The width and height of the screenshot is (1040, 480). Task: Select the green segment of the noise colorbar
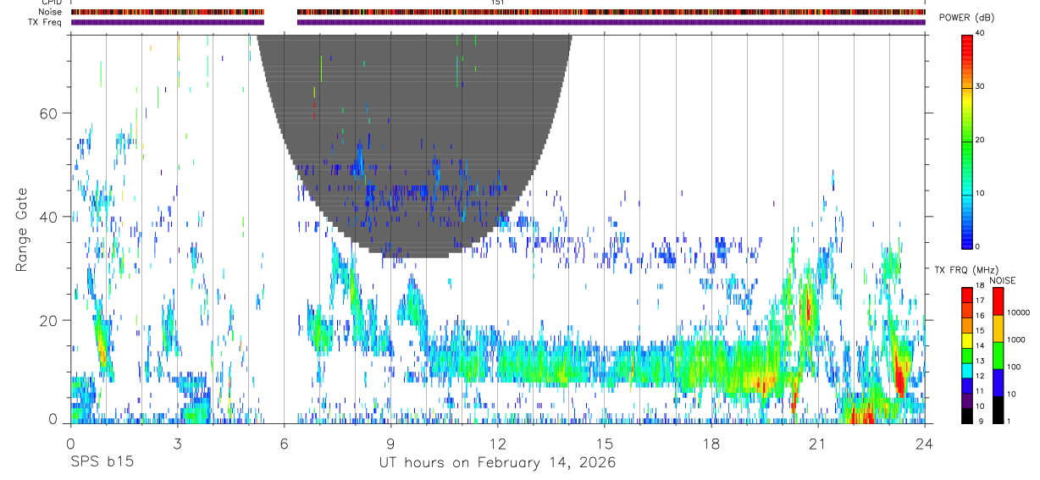tap(998, 355)
